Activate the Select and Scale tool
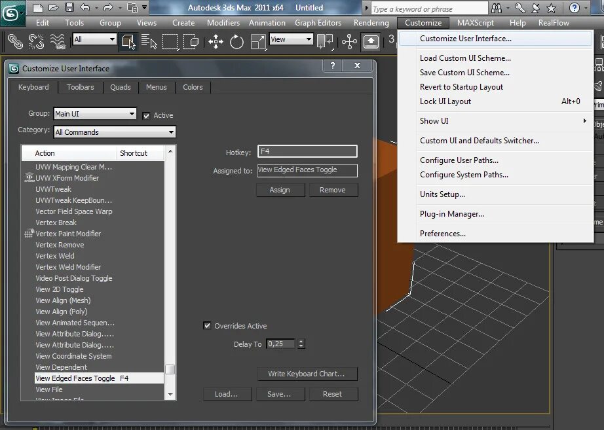The height and width of the screenshot is (430, 604). 258,42
